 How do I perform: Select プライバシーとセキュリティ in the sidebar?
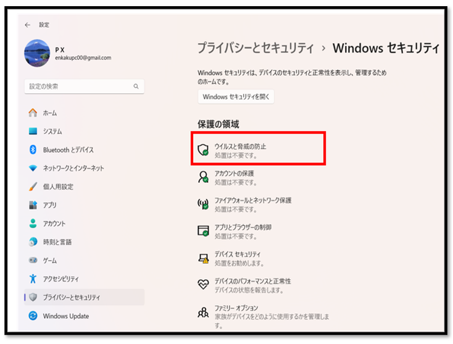84,297
